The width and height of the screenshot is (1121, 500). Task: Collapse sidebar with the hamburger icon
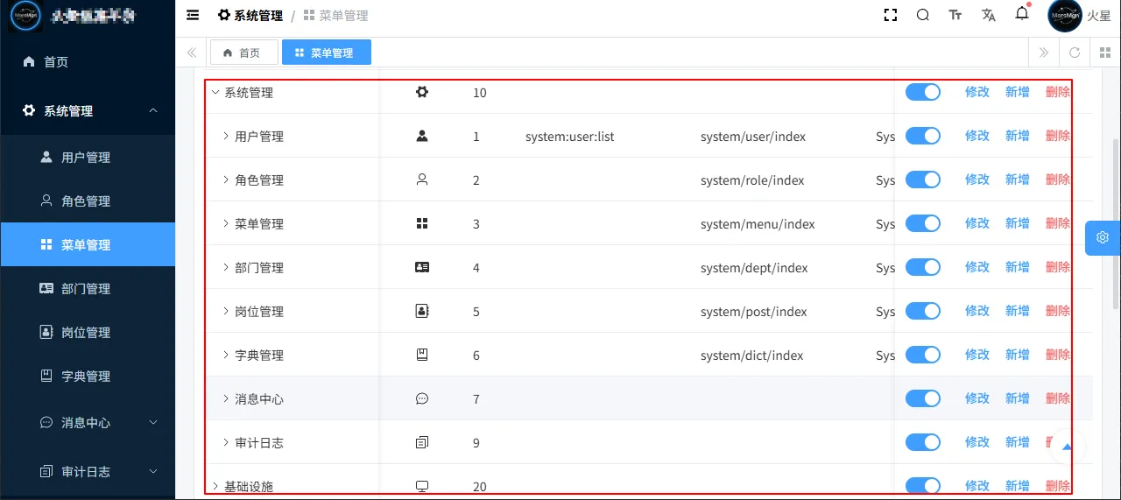(193, 15)
